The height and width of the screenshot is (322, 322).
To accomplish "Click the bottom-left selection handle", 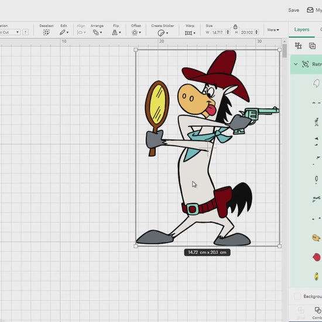I will (x=136, y=246).
